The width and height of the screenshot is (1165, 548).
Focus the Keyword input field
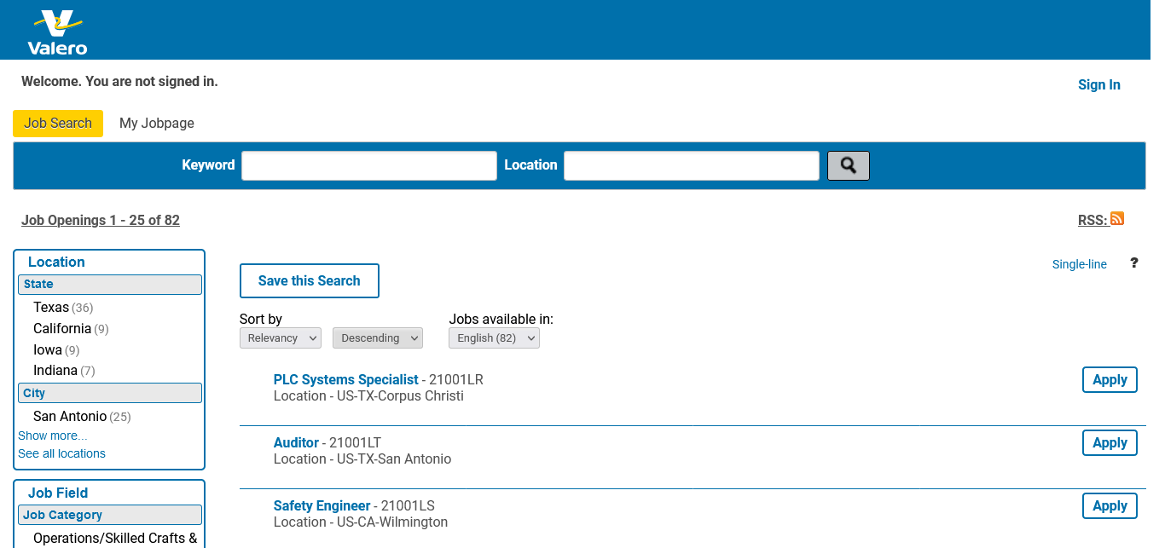[368, 165]
